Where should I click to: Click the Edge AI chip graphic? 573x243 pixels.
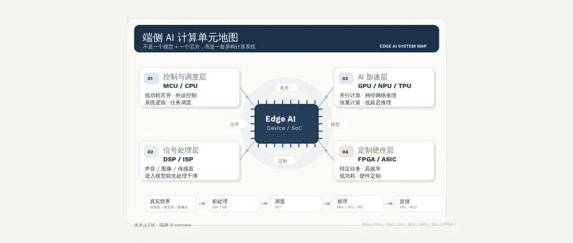click(x=286, y=123)
